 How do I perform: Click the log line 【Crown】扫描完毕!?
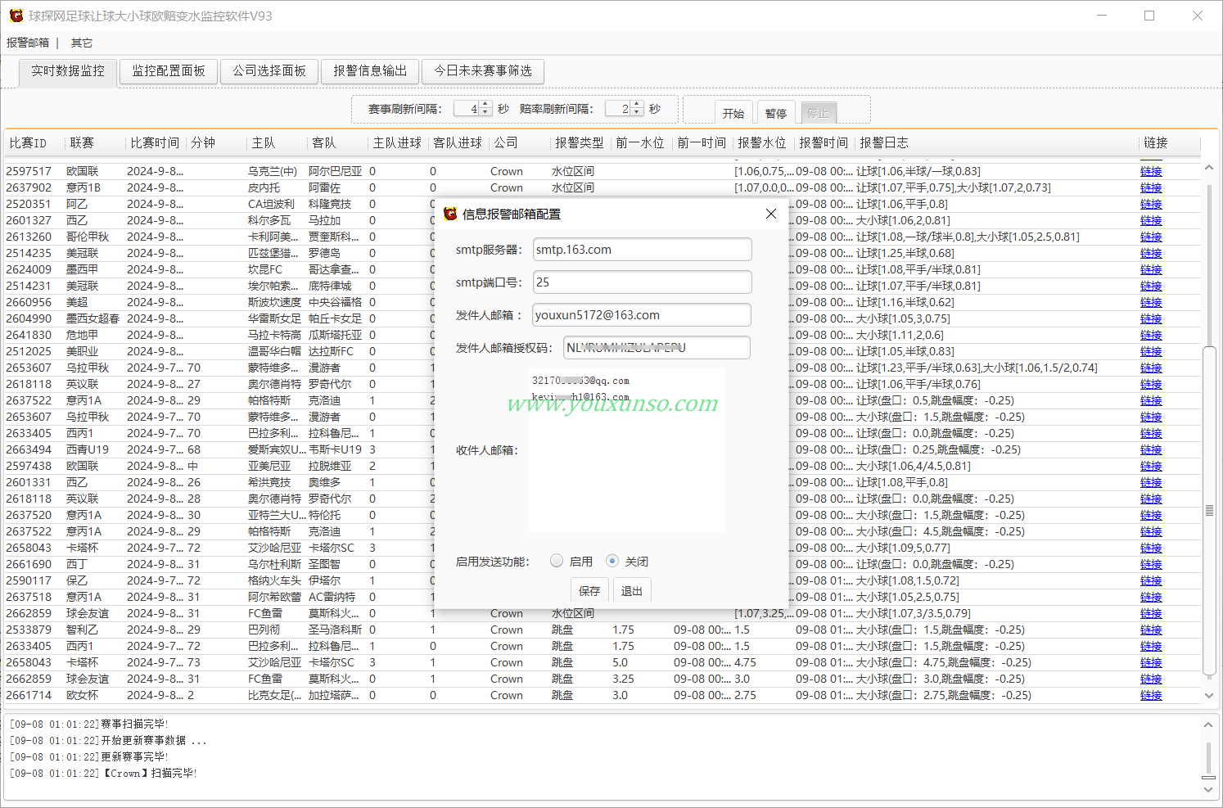103,773
